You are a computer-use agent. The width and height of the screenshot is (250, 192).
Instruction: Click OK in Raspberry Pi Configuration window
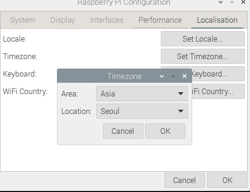click(227, 180)
